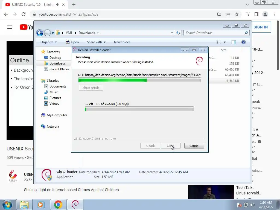Image resolution: width=280 pixels, height=210 pixels.
Task: Click the win32-loader icon in details pane
Action: coord(47,175)
